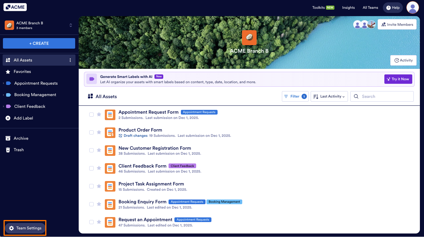Image resolution: width=424 pixels, height=237 pixels.
Task: Expand the Booking Management label
Action: pos(4,95)
